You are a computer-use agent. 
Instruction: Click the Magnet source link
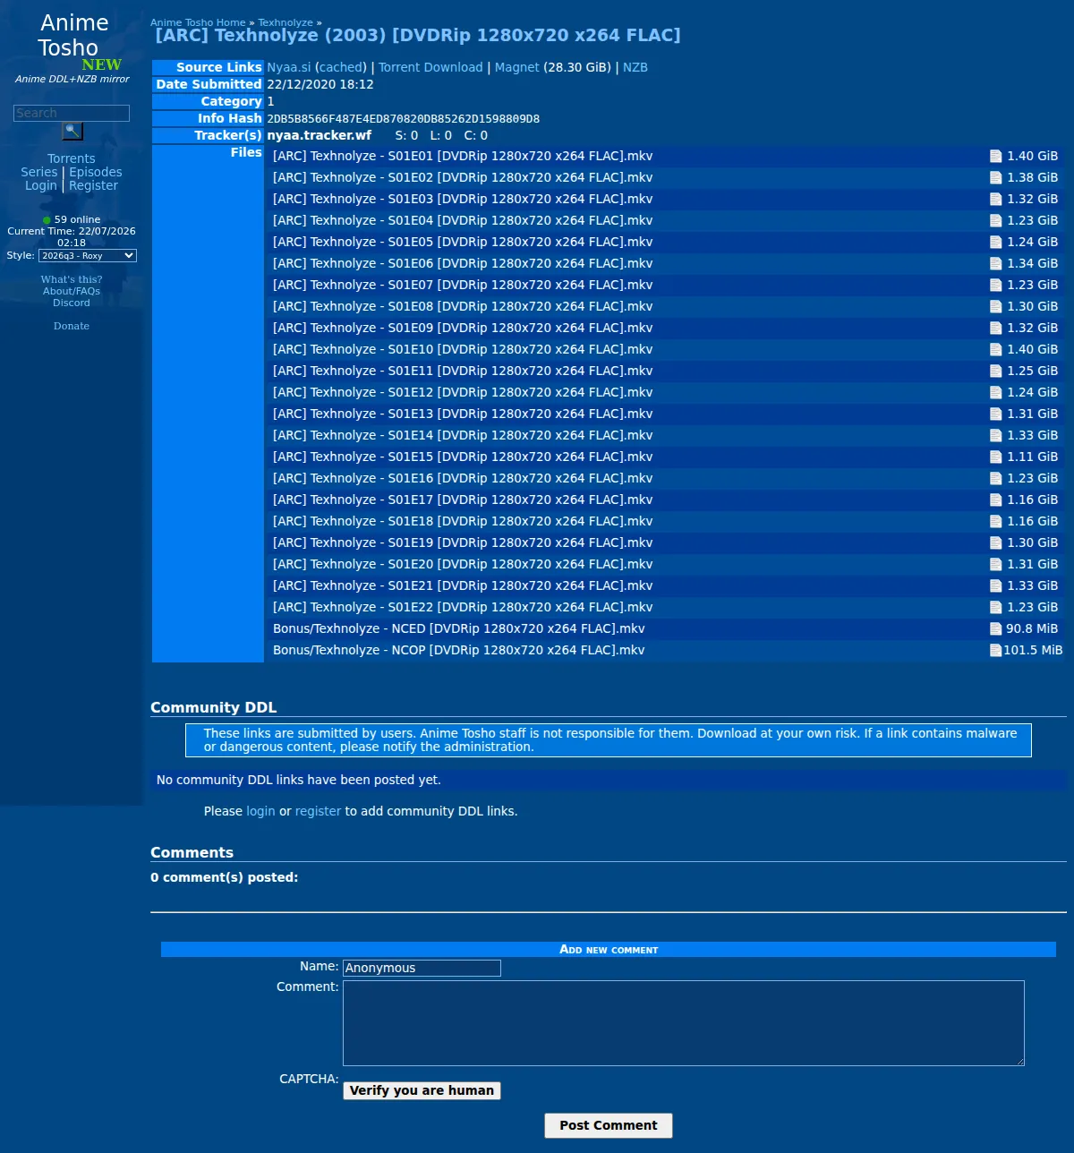(x=517, y=67)
